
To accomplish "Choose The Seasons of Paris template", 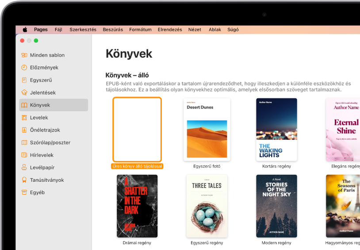I will coord(343,206).
